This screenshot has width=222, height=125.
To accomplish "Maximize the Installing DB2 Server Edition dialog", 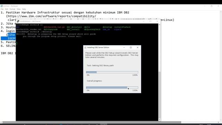I will pos(131,48).
